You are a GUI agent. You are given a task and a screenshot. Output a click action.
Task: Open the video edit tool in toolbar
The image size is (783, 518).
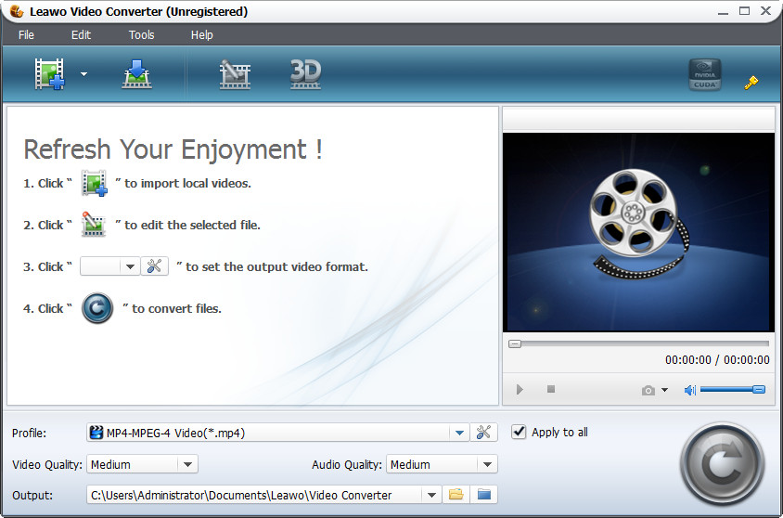coord(235,74)
